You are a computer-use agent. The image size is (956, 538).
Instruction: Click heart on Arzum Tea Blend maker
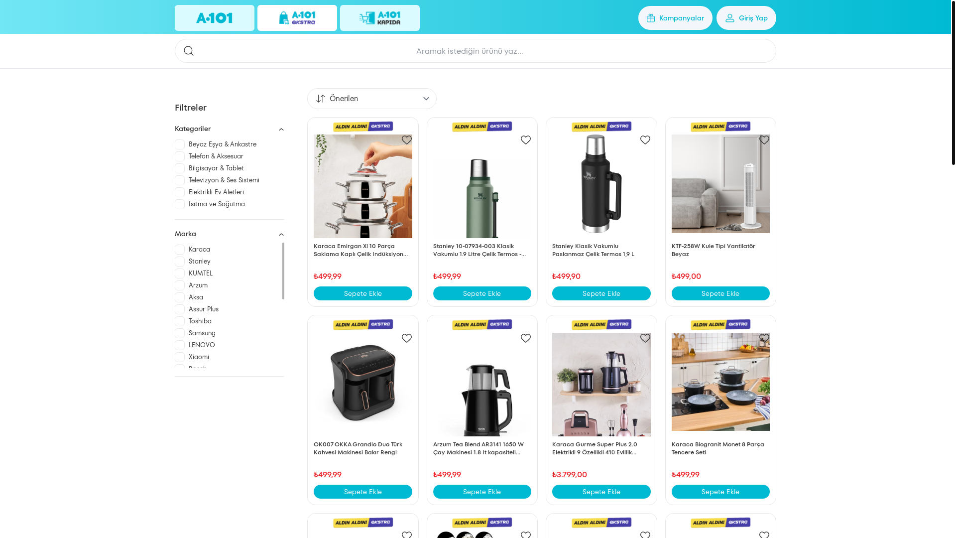tap(526, 338)
